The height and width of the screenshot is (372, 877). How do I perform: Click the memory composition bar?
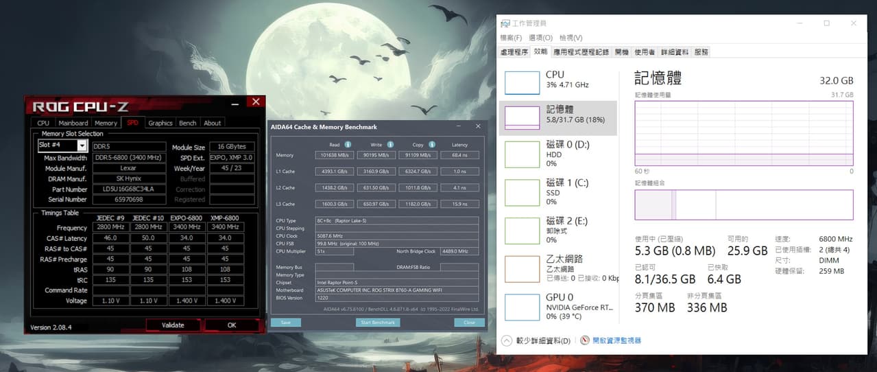pos(744,205)
